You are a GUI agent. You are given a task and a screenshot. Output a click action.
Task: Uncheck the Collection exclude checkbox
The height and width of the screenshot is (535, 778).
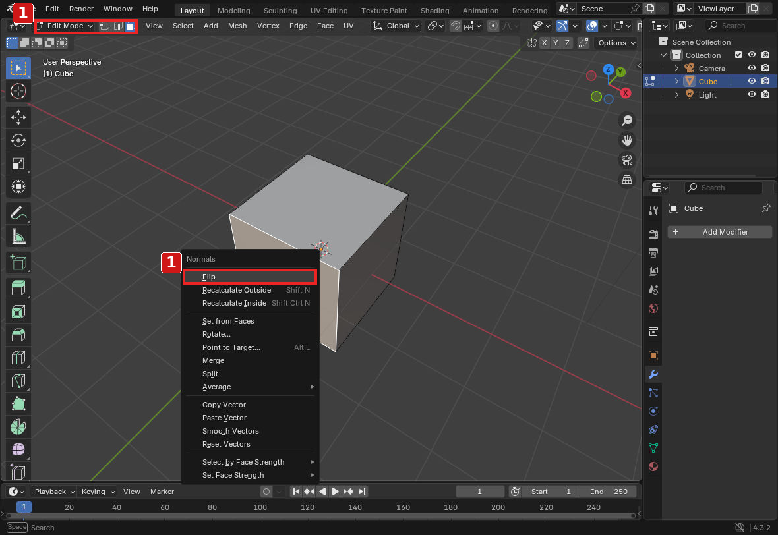pos(738,55)
